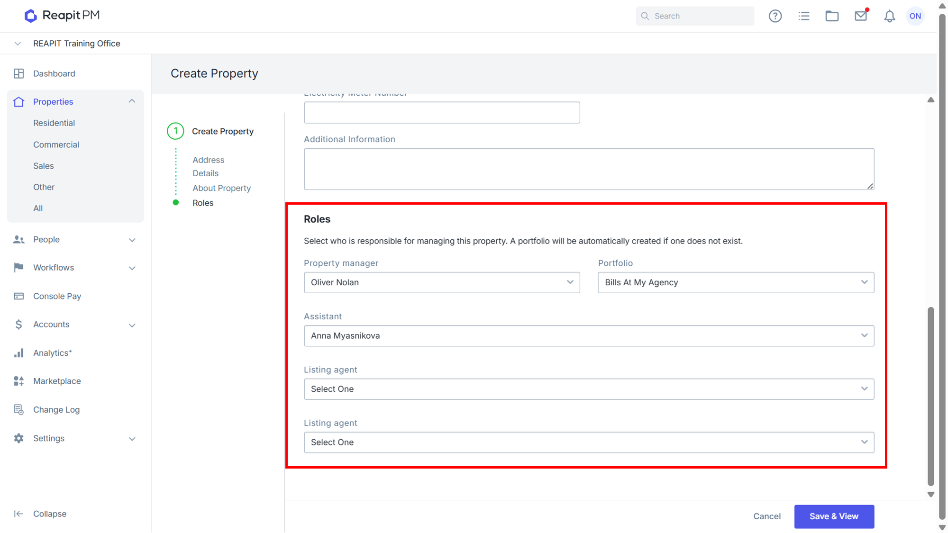Click the Reapit PM logo
This screenshot has width=948, height=533.
(62, 16)
